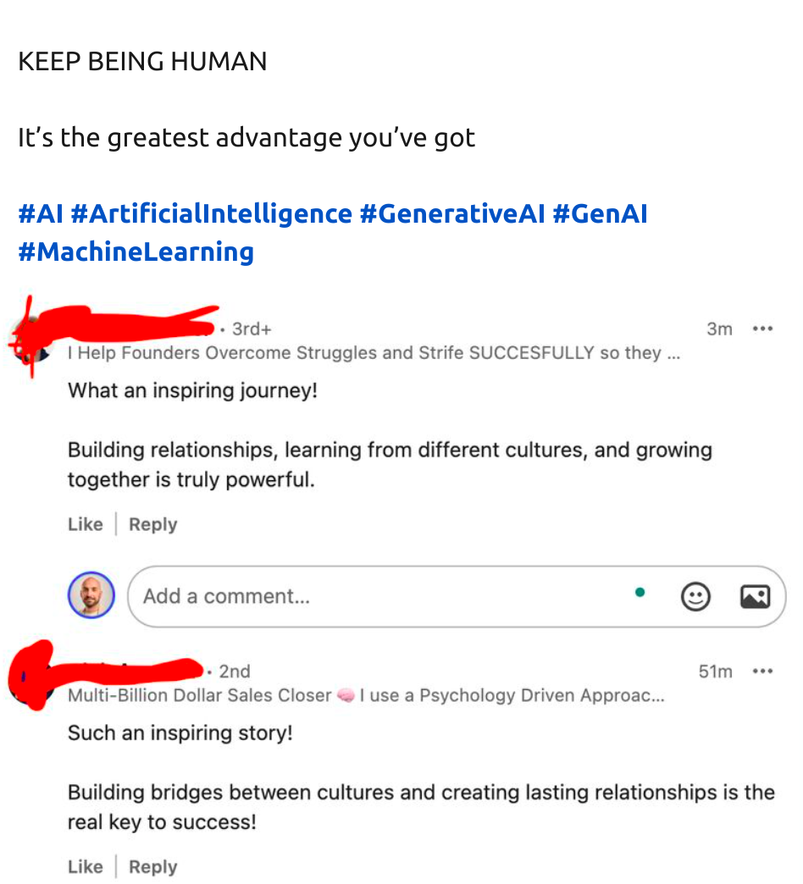
Task: Click the "Multi-Billion Dollar Sales Closer" headline
Action: (x=364, y=696)
